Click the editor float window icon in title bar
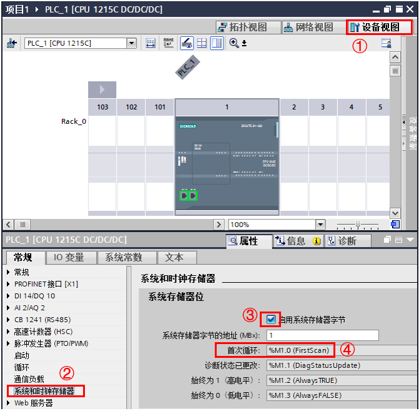 pos(387,9)
